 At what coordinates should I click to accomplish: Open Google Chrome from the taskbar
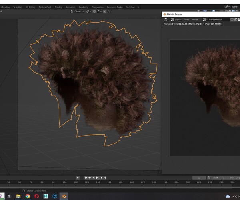(28, 196)
